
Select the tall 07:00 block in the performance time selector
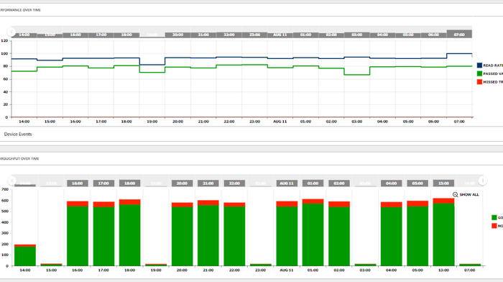(459, 34)
